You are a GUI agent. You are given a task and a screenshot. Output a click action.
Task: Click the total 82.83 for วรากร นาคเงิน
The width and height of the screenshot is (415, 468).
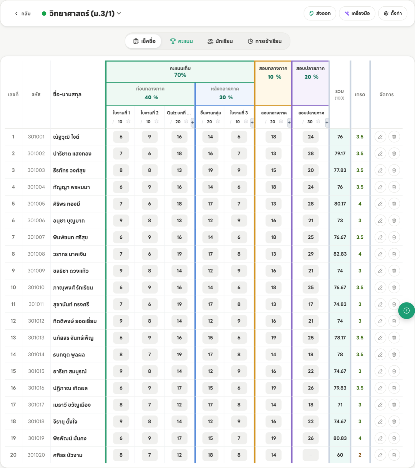coord(340,254)
